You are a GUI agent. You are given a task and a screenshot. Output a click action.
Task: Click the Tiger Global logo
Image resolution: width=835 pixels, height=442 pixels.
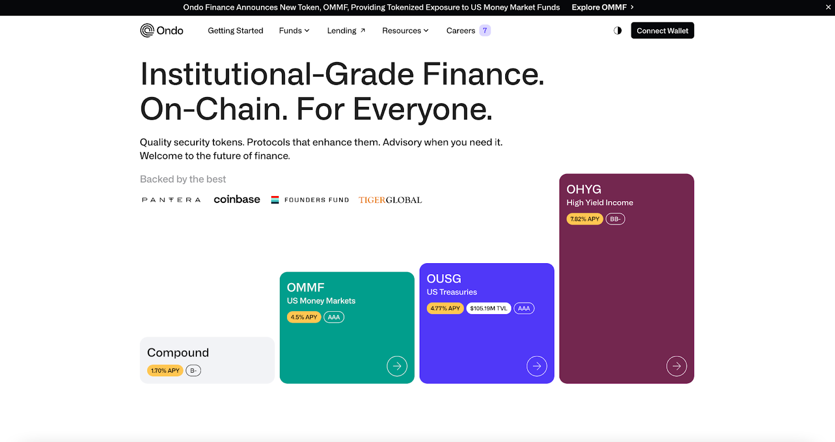point(390,200)
